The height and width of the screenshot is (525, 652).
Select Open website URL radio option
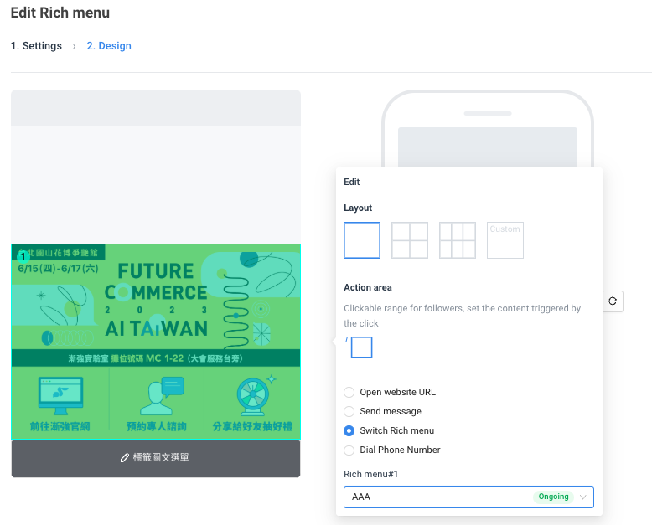tap(349, 392)
